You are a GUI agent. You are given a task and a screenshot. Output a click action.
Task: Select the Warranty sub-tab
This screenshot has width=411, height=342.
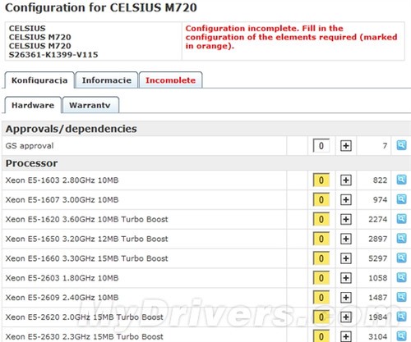coord(90,105)
